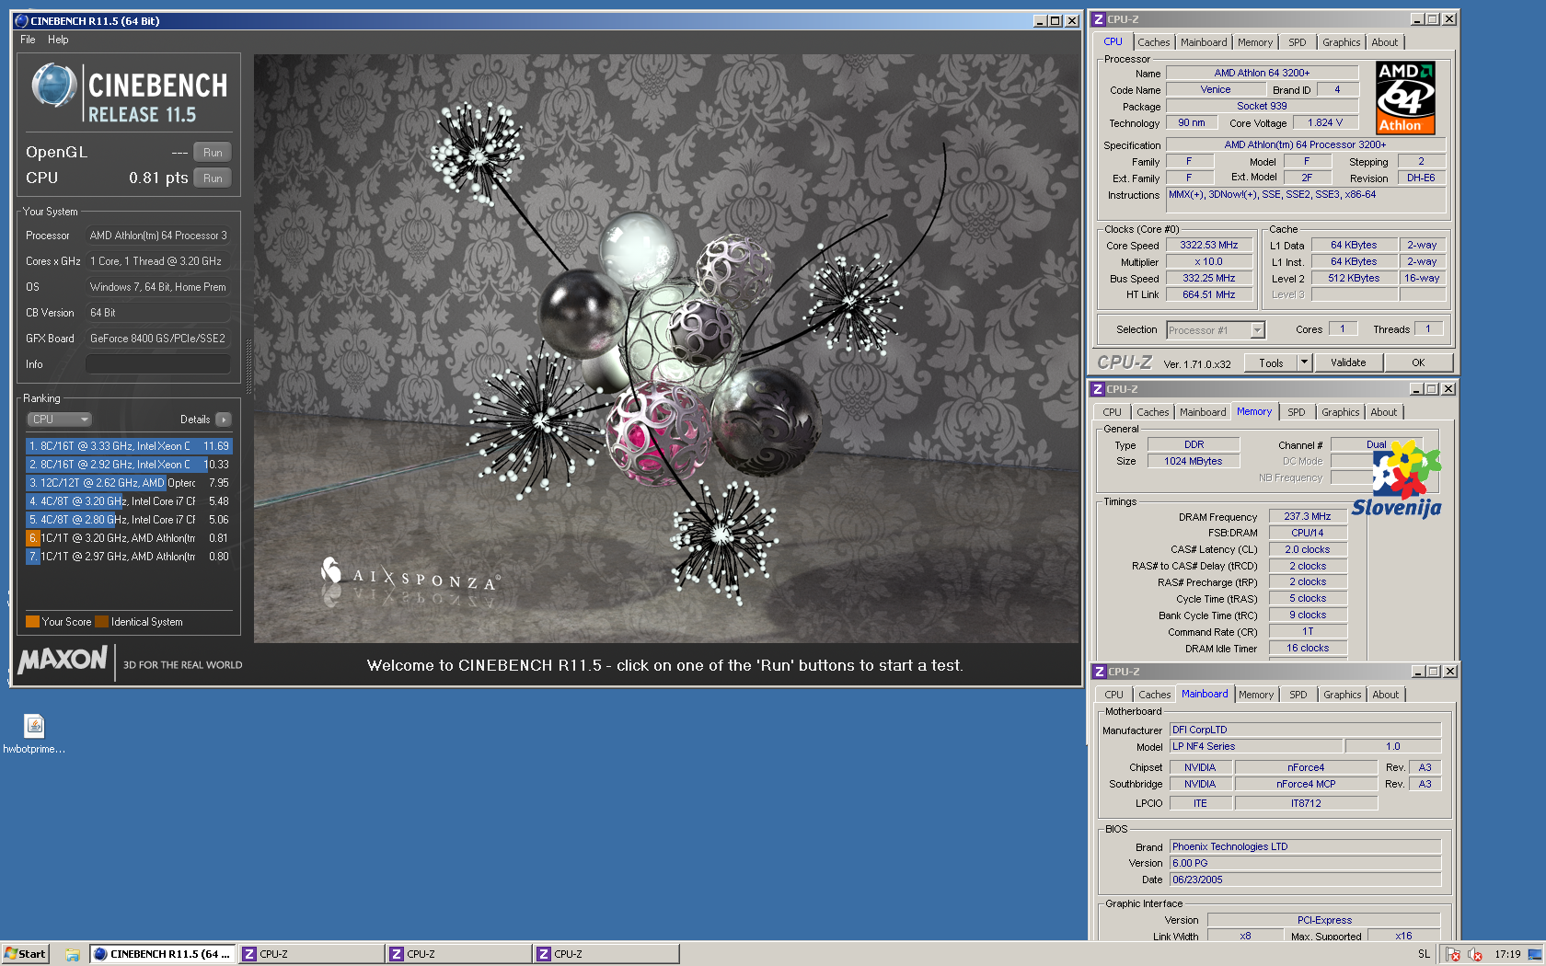Open About tab in bottom CPU-Z mainboard window
Viewport: 1546px width, 966px height.
click(x=1385, y=695)
